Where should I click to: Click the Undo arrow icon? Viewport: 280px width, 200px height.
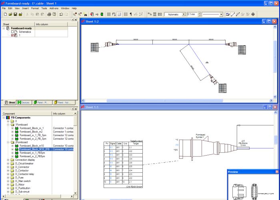pyautogui.click(x=60, y=14)
